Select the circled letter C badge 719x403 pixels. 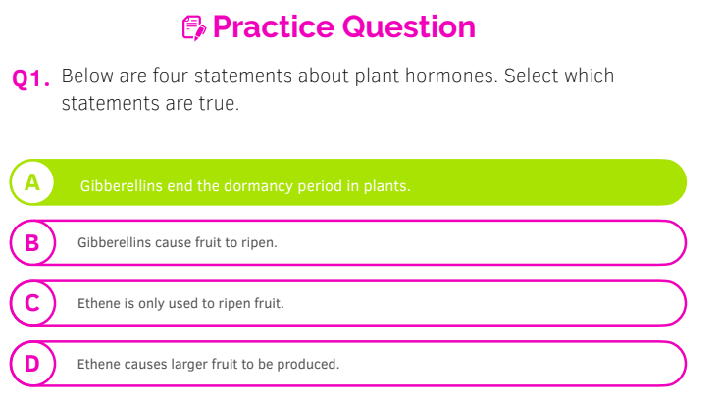32,304
